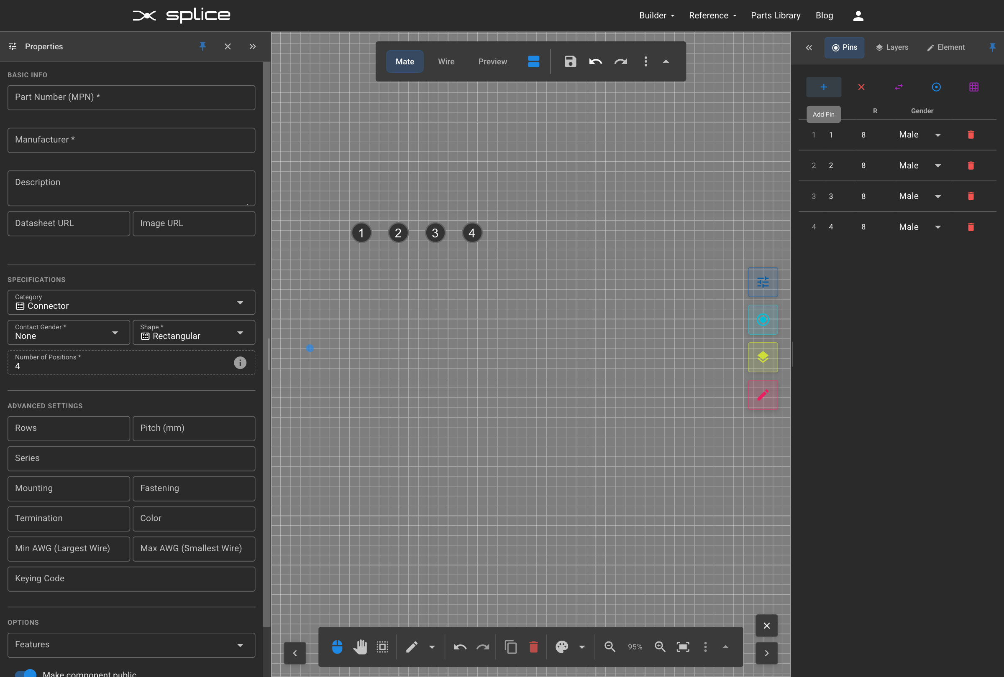The image size is (1004, 677).
Task: Click the duplicate/copy icon in bottom toolbar
Action: [511, 646]
